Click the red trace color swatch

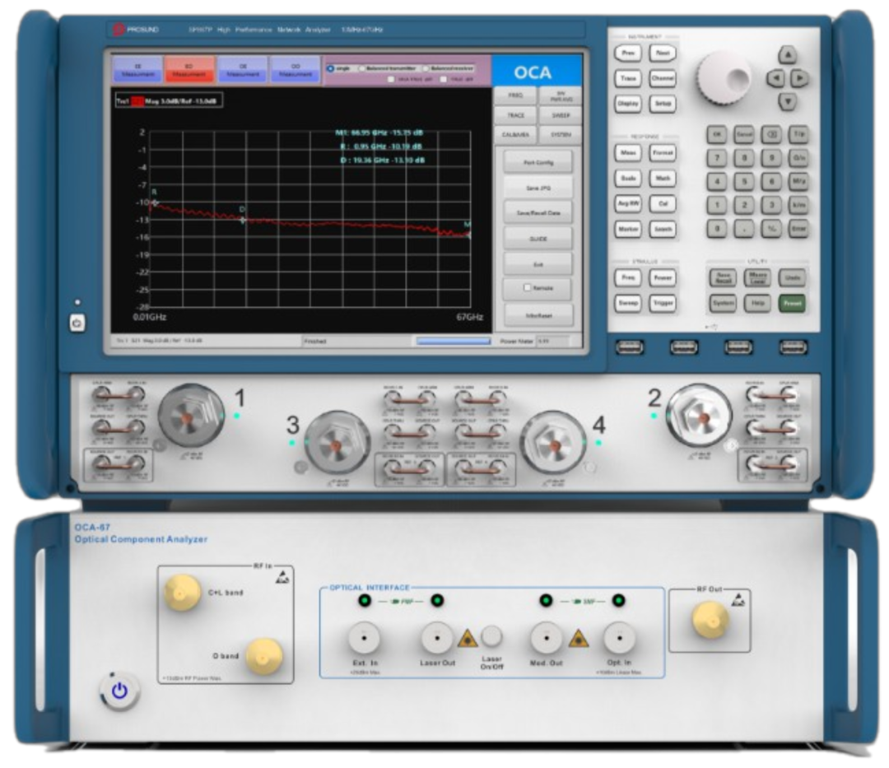(137, 101)
